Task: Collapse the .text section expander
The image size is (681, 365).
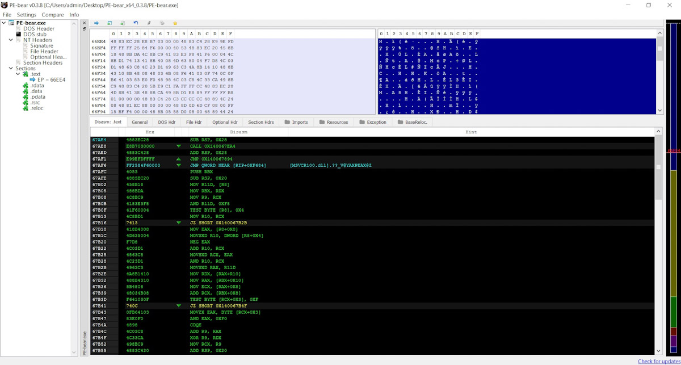Action: coord(19,74)
